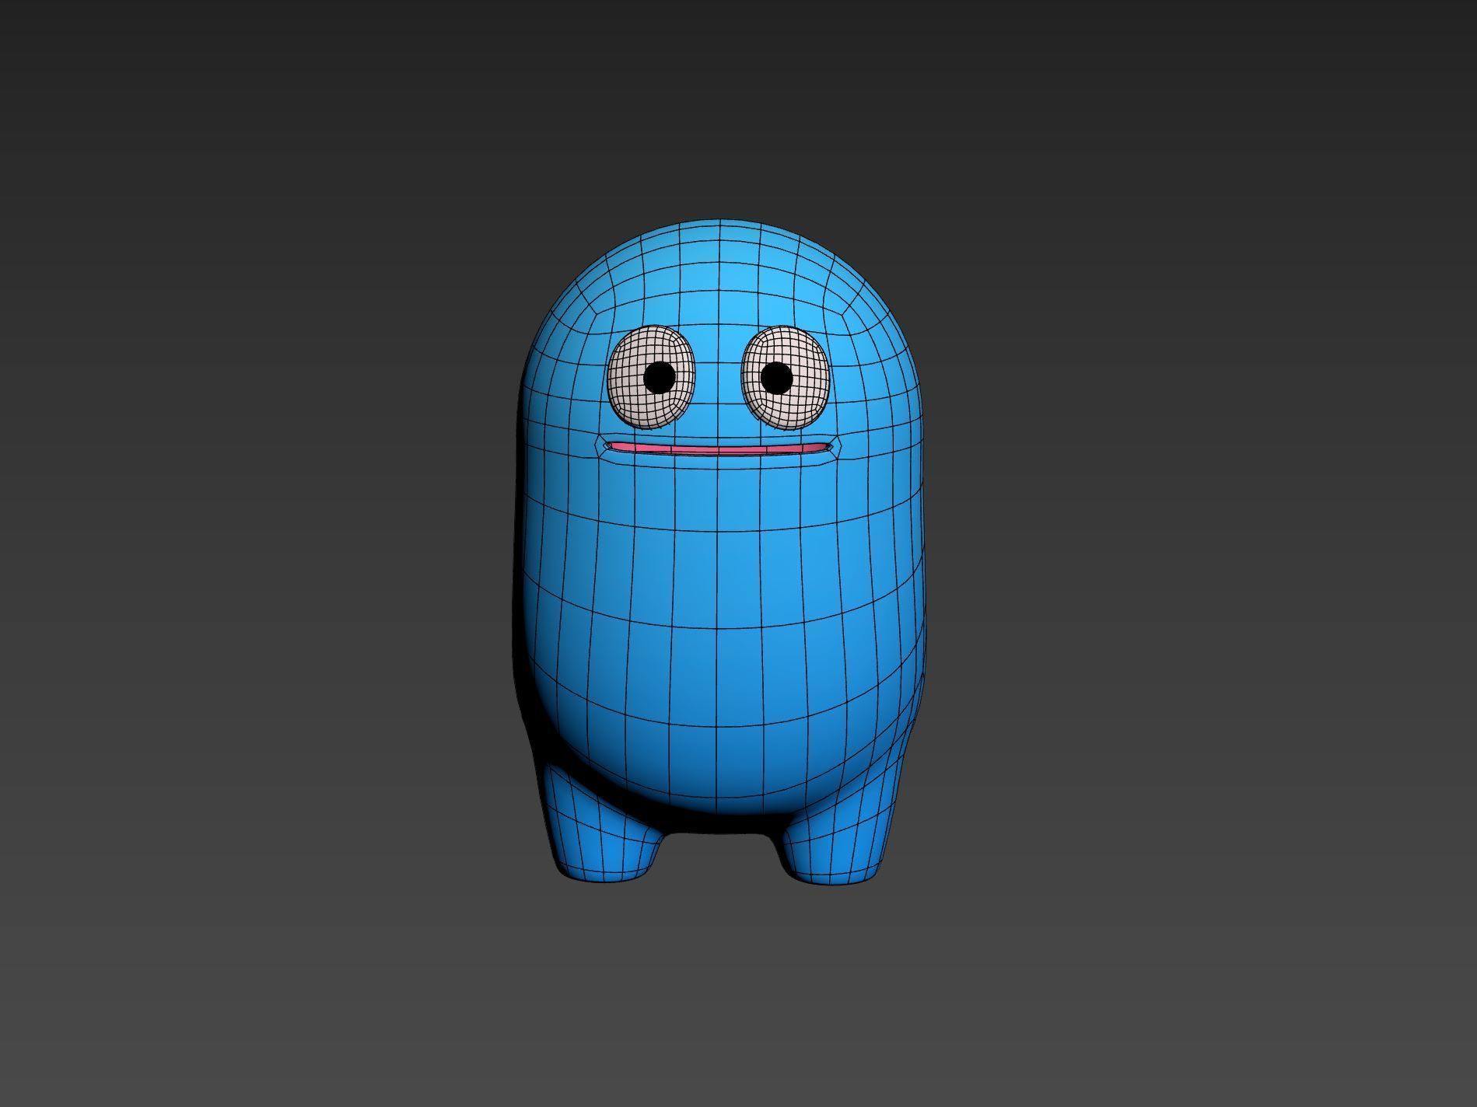Select the black pupil of the left eye

click(x=660, y=378)
